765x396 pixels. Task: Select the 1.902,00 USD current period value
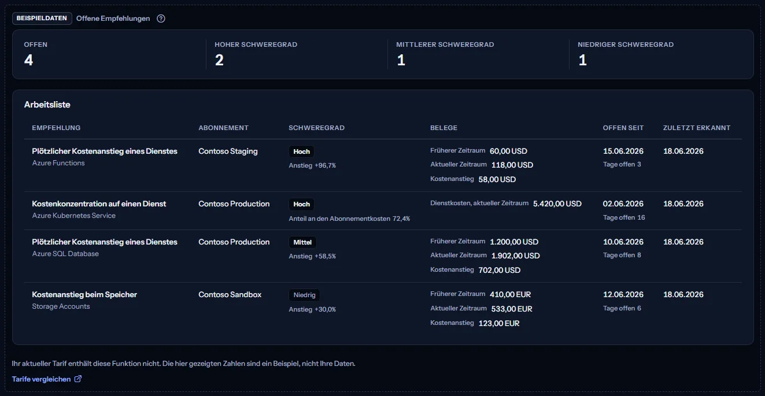click(516, 256)
